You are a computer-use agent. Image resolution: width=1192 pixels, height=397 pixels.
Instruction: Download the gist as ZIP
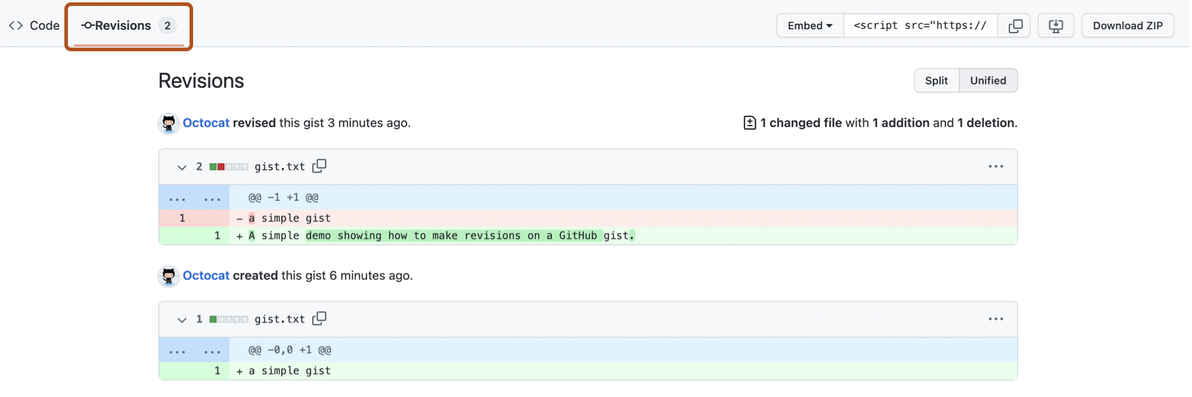point(1128,26)
